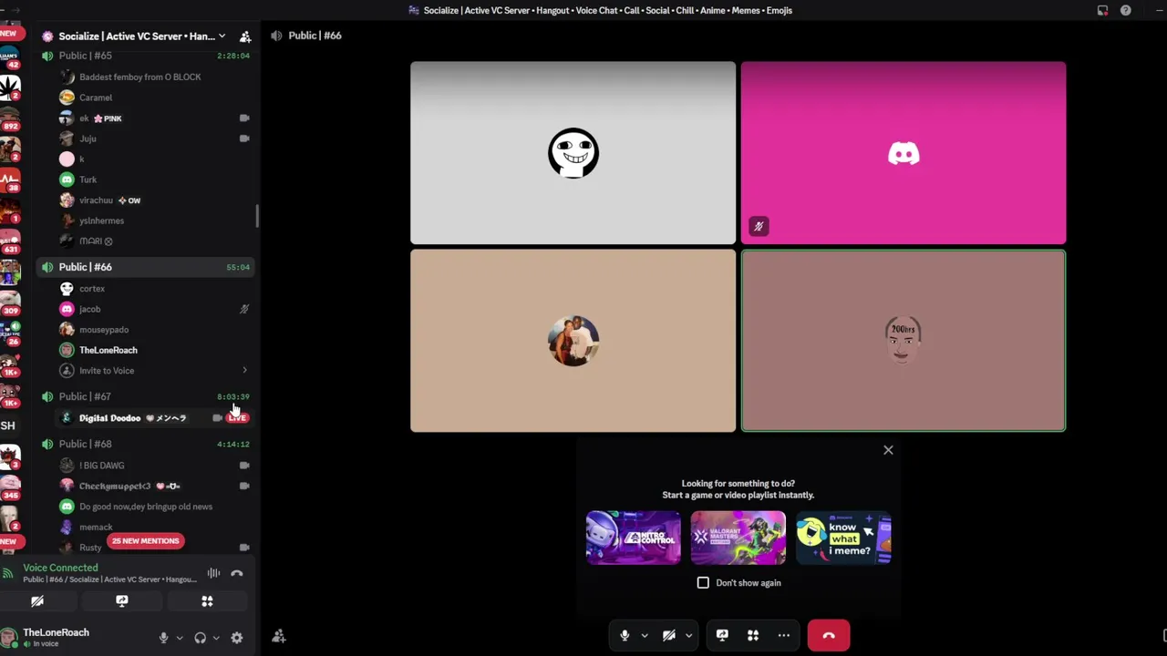Toggle noise suppression waveform icon

(213, 573)
